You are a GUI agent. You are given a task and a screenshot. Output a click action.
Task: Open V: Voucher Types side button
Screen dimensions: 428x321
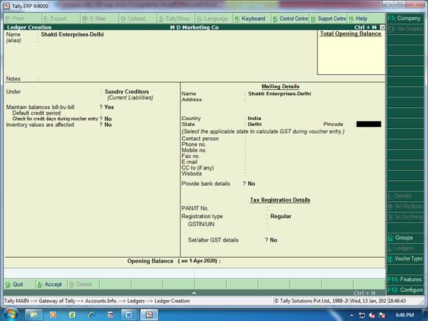click(405, 259)
